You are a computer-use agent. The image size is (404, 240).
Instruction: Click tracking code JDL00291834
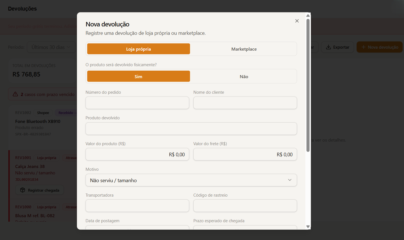click(x=27, y=179)
